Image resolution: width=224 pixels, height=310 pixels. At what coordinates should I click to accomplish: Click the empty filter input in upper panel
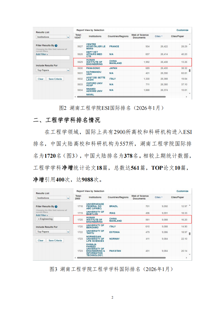pyautogui.click(x=53, y=58)
